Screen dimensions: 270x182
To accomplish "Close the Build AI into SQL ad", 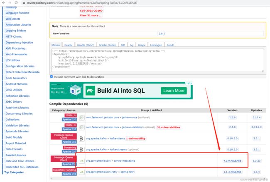I will (x=191, y=84).
